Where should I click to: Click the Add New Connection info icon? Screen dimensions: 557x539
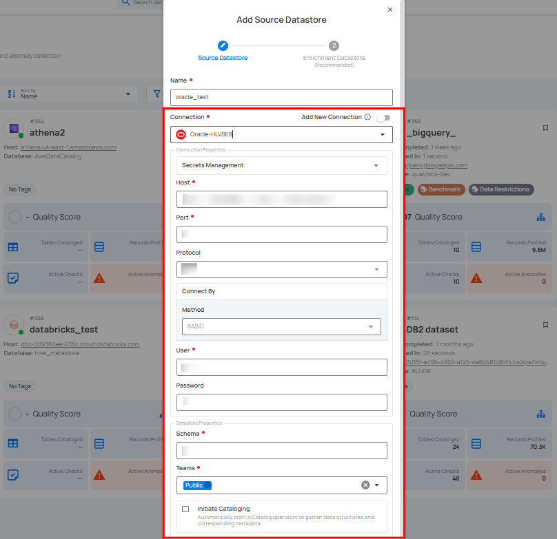(x=367, y=118)
